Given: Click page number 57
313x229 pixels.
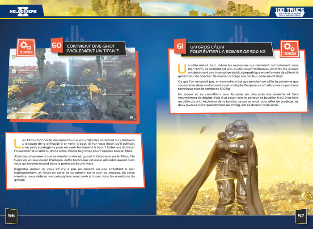Looking at the screenshot, I should [x=301, y=216].
